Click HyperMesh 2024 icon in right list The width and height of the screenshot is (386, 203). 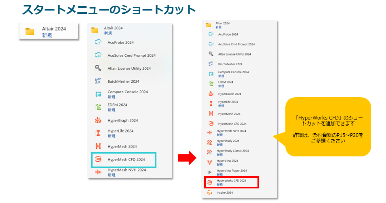[211, 113]
